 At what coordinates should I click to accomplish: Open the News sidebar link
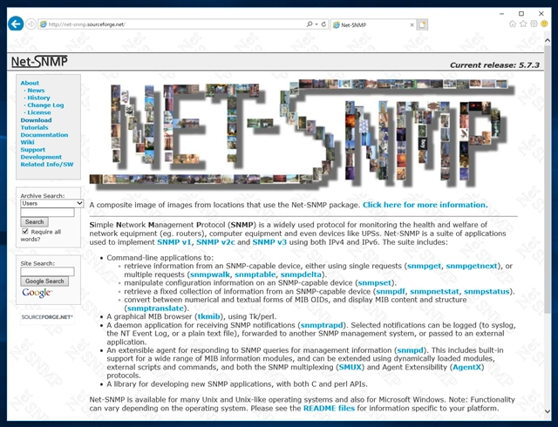36,91
